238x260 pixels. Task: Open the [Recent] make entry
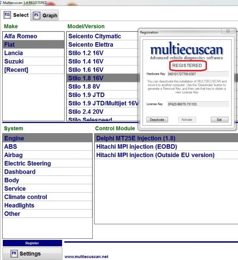[x=16, y=70]
